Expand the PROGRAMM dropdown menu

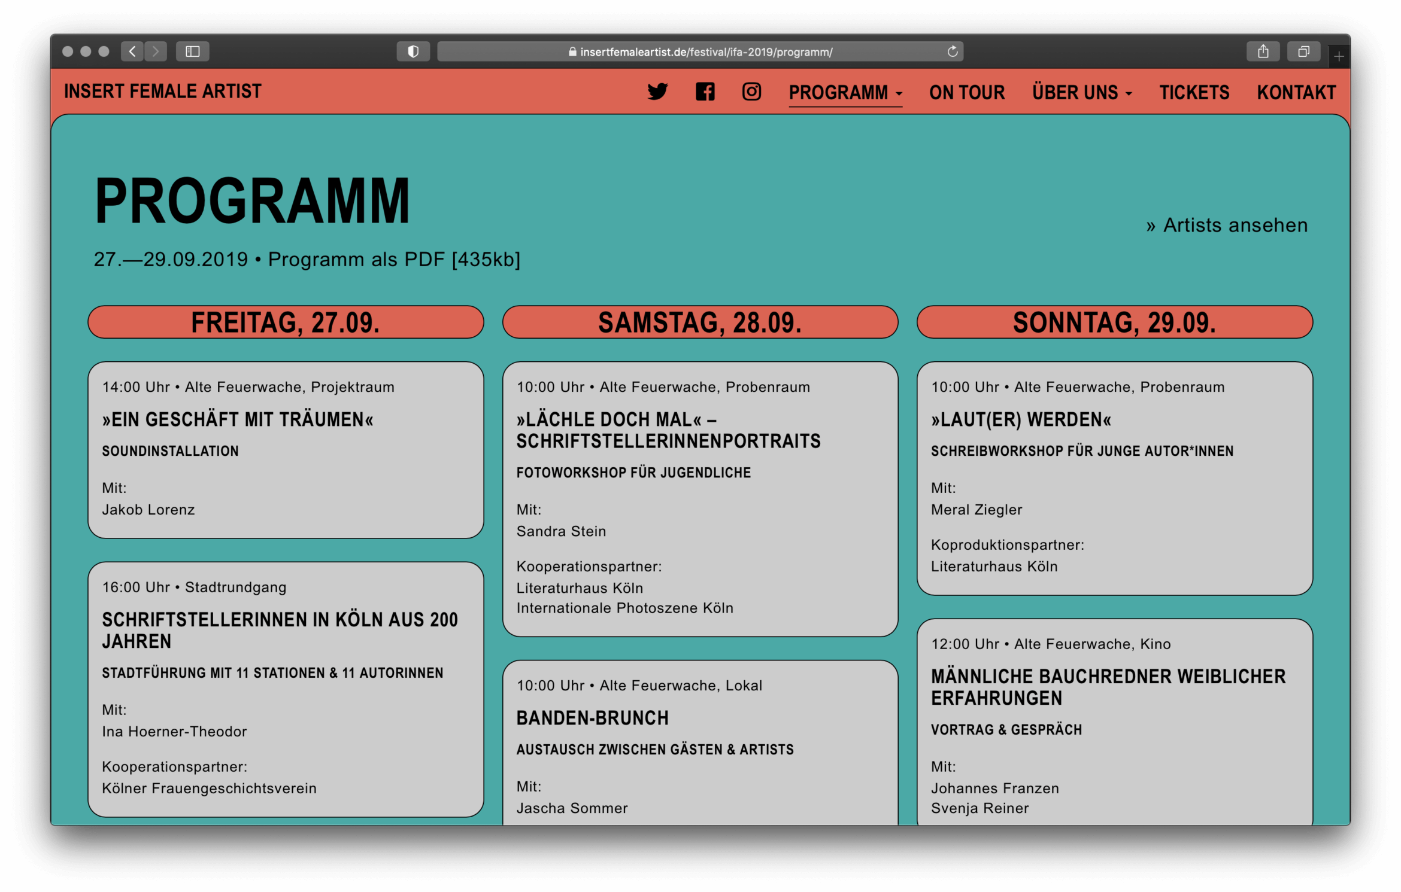(x=844, y=93)
